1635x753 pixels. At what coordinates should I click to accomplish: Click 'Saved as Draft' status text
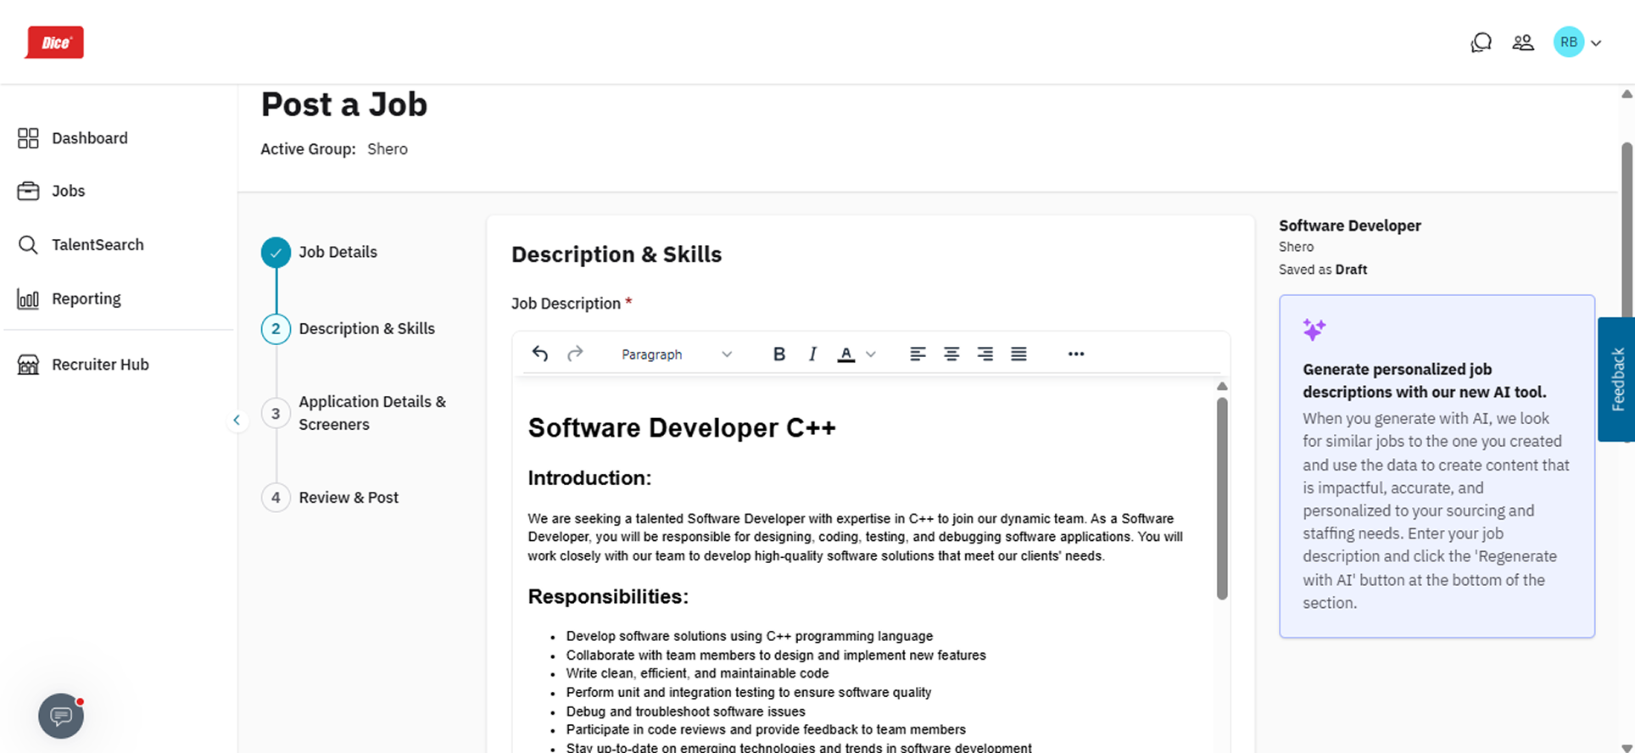tap(1323, 270)
